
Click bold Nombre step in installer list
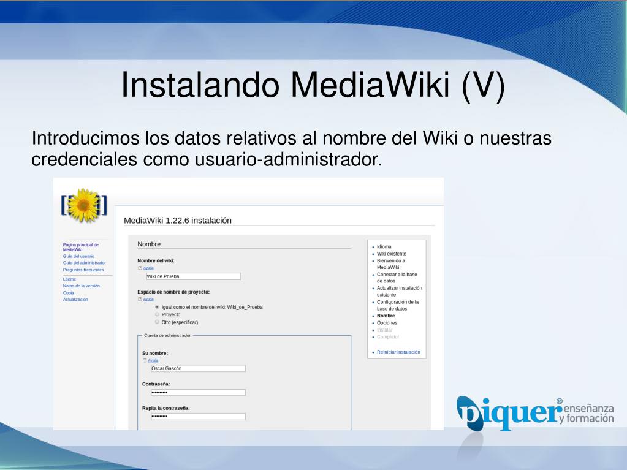coord(386,316)
